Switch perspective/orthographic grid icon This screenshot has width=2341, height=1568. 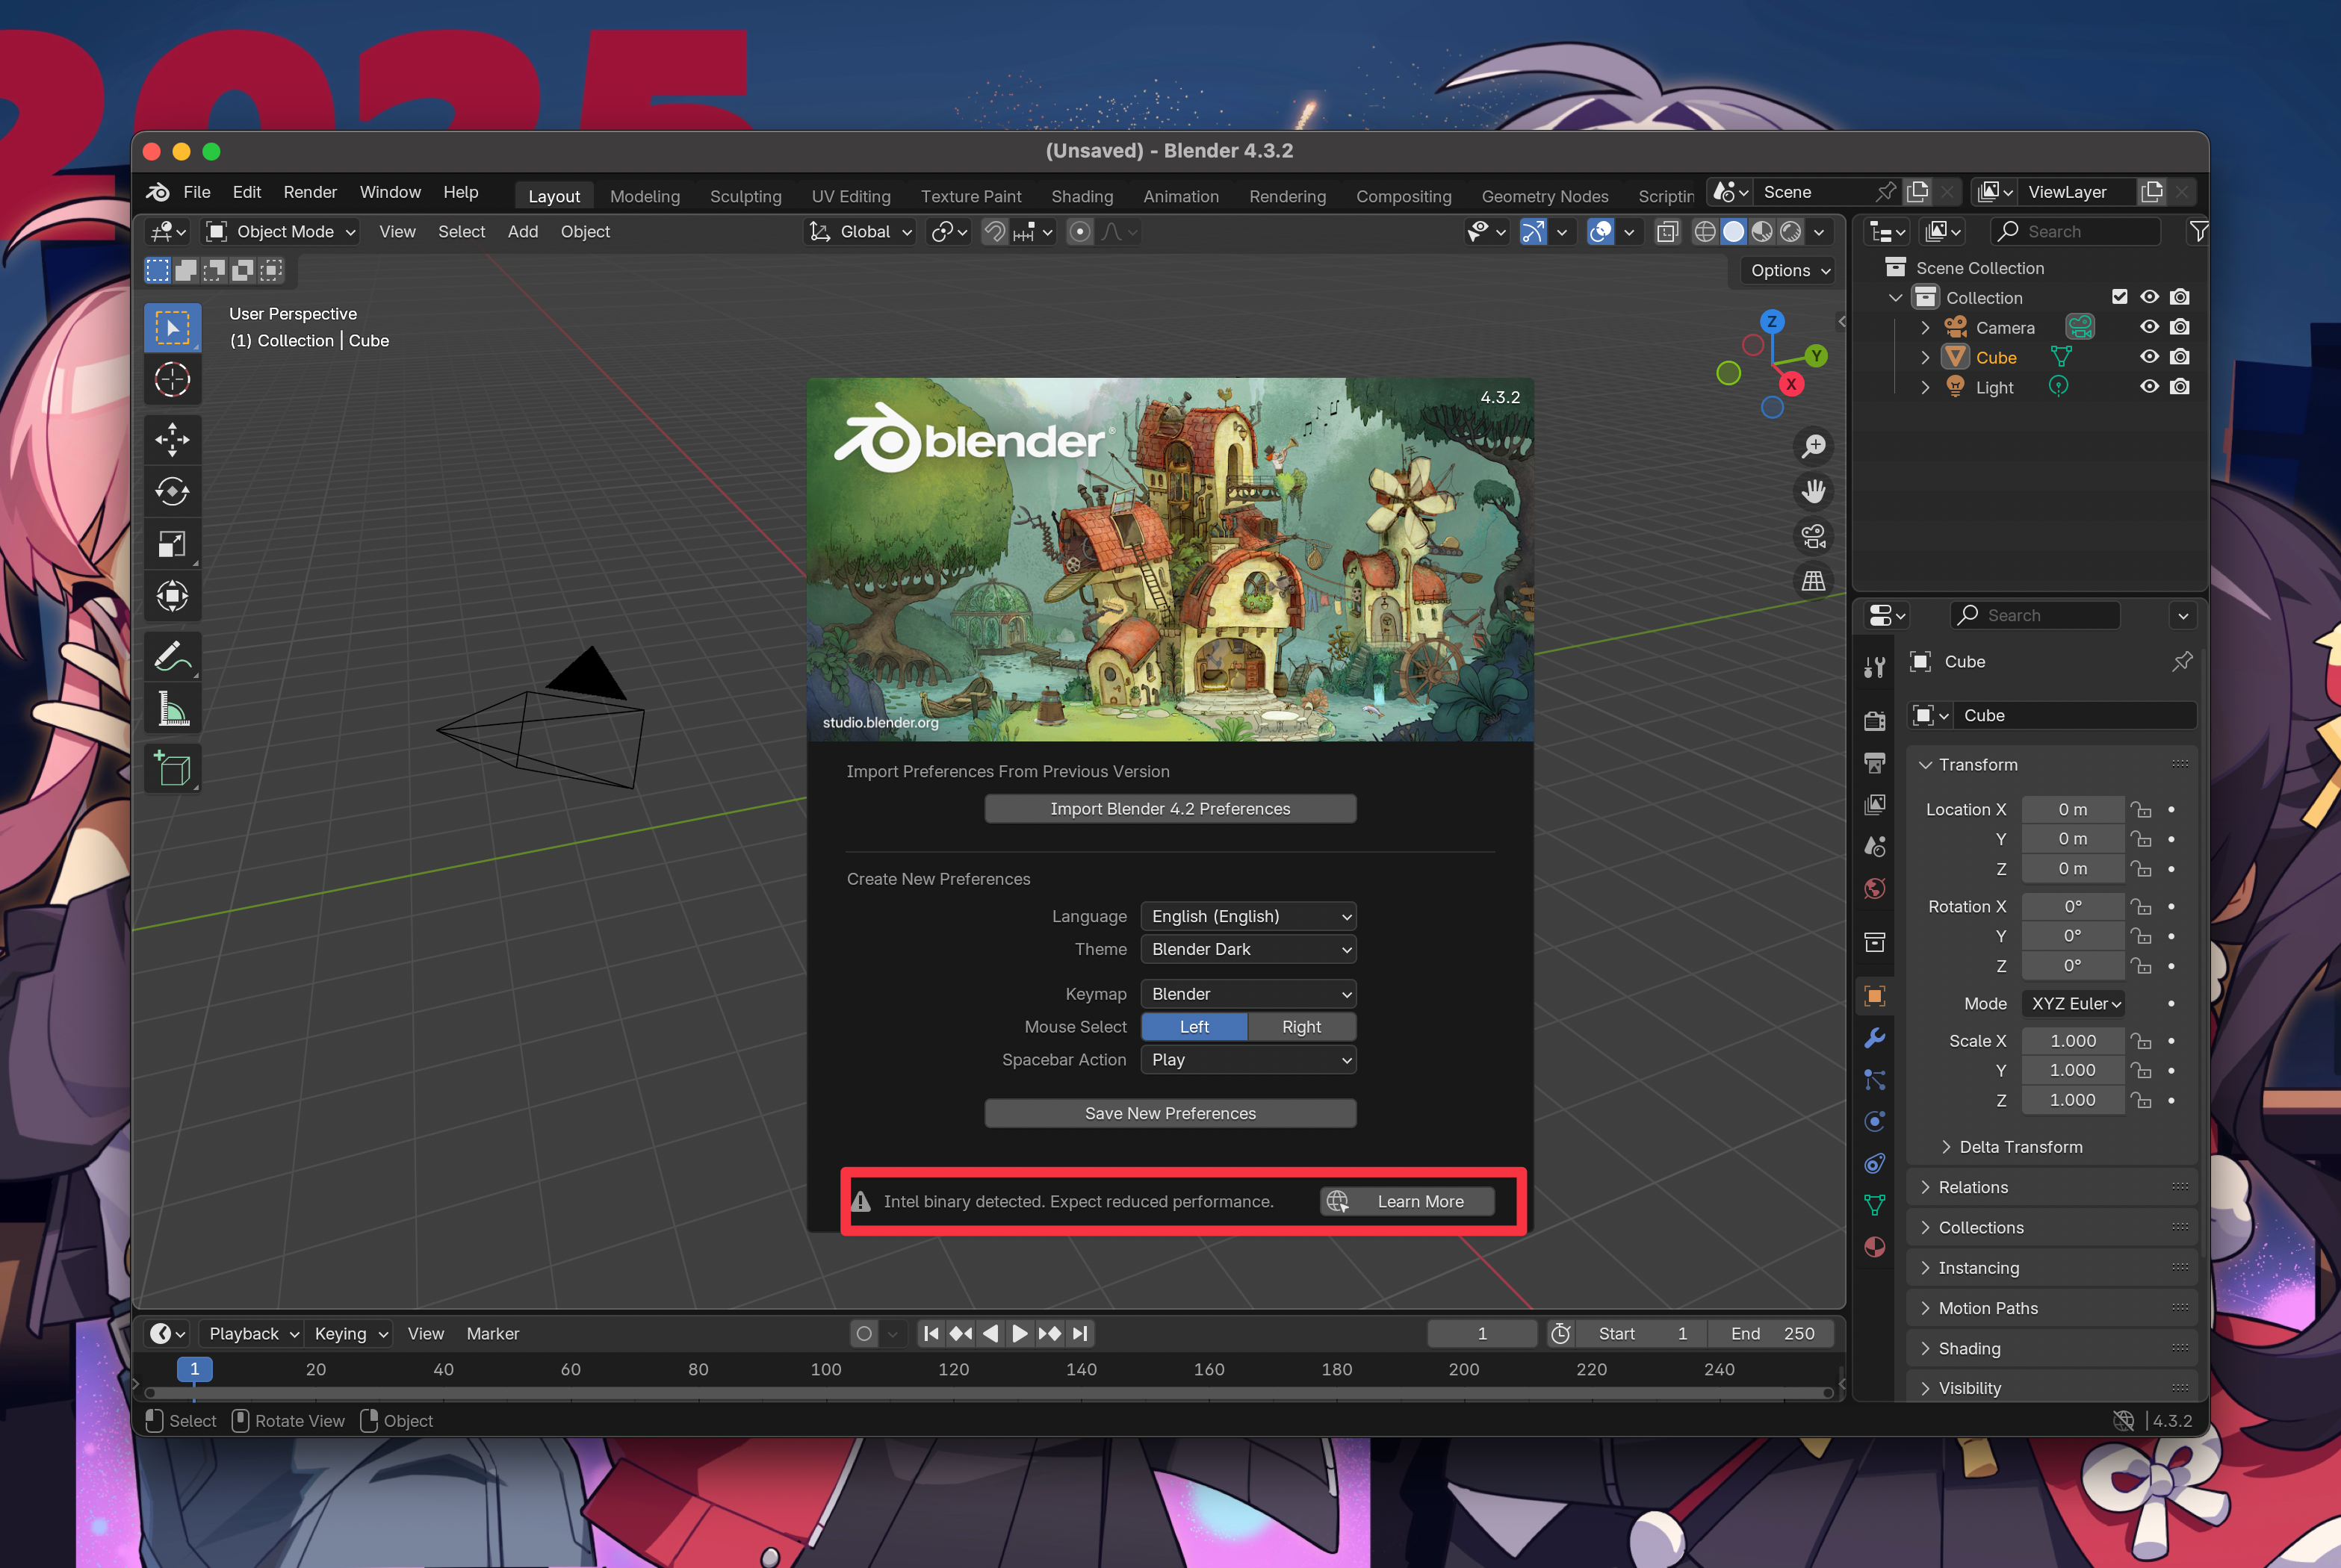pos(1813,581)
